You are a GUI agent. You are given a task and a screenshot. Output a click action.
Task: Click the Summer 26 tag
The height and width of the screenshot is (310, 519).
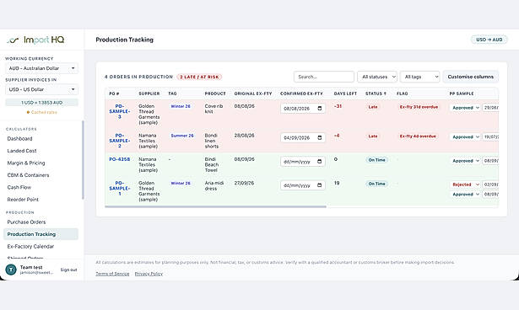click(182, 136)
